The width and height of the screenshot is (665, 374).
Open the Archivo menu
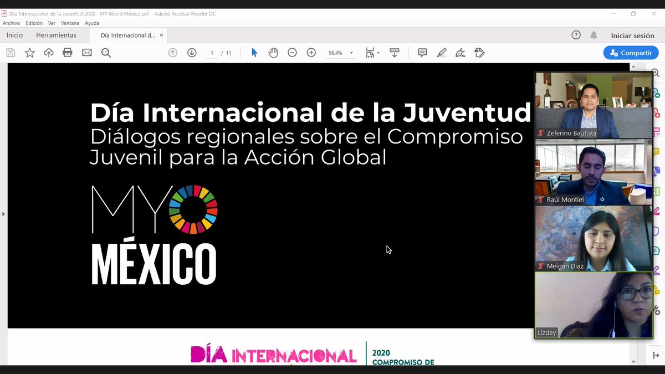11,23
